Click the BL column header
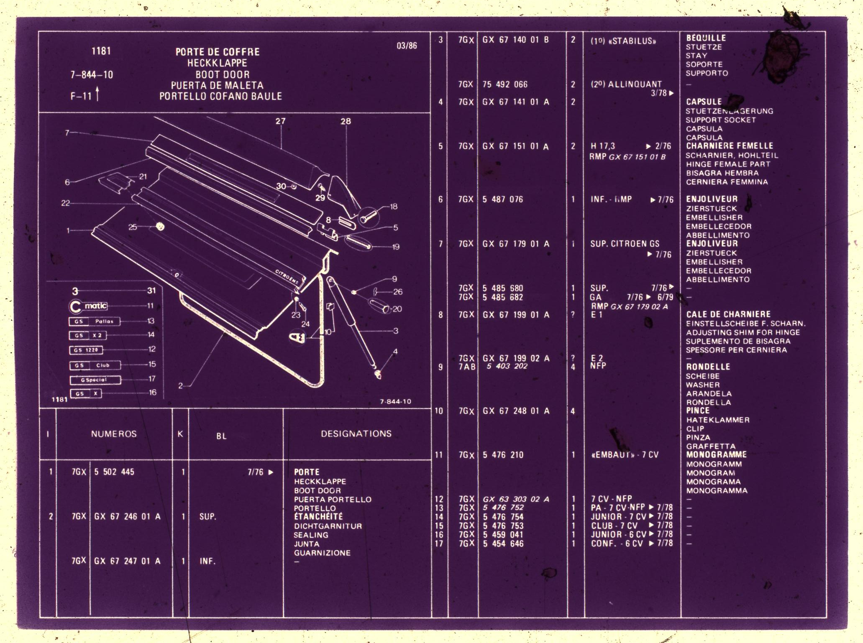863x643 pixels. [x=221, y=436]
